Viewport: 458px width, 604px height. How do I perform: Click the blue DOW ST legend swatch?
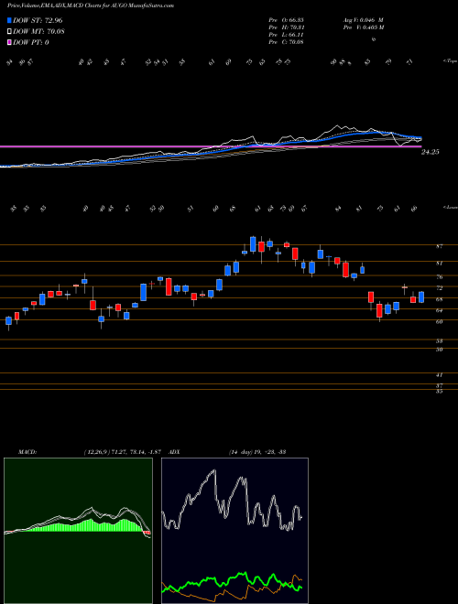tap(10, 20)
